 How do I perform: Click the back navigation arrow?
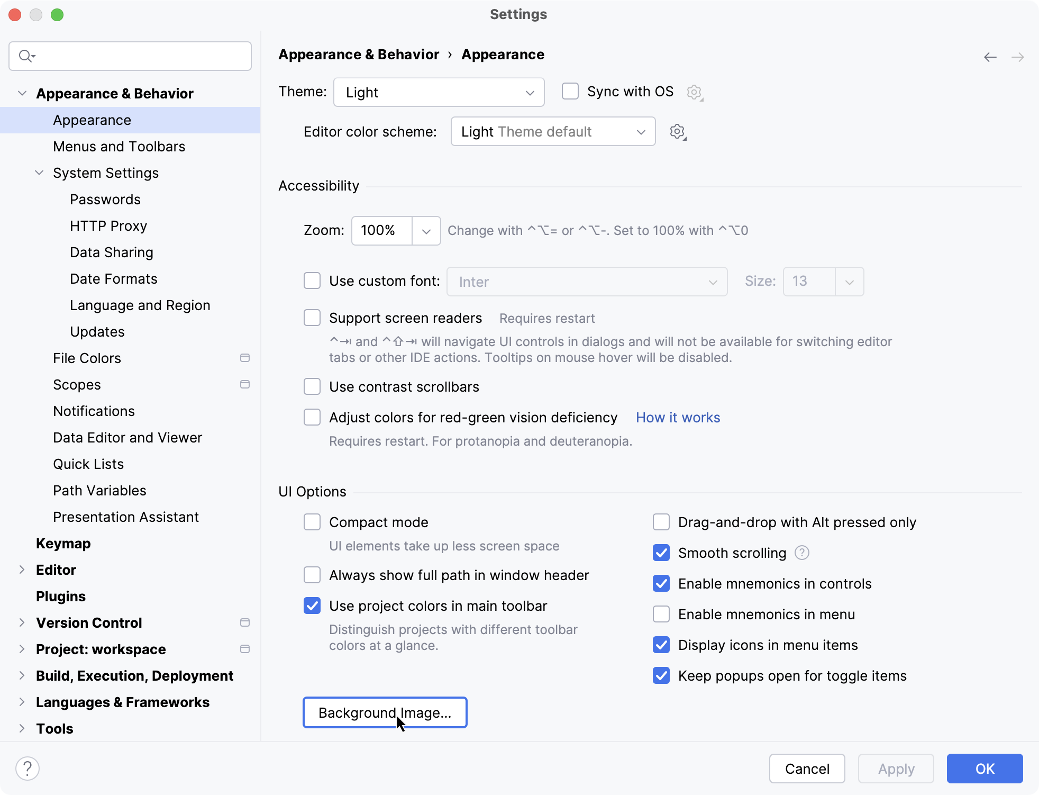point(990,57)
